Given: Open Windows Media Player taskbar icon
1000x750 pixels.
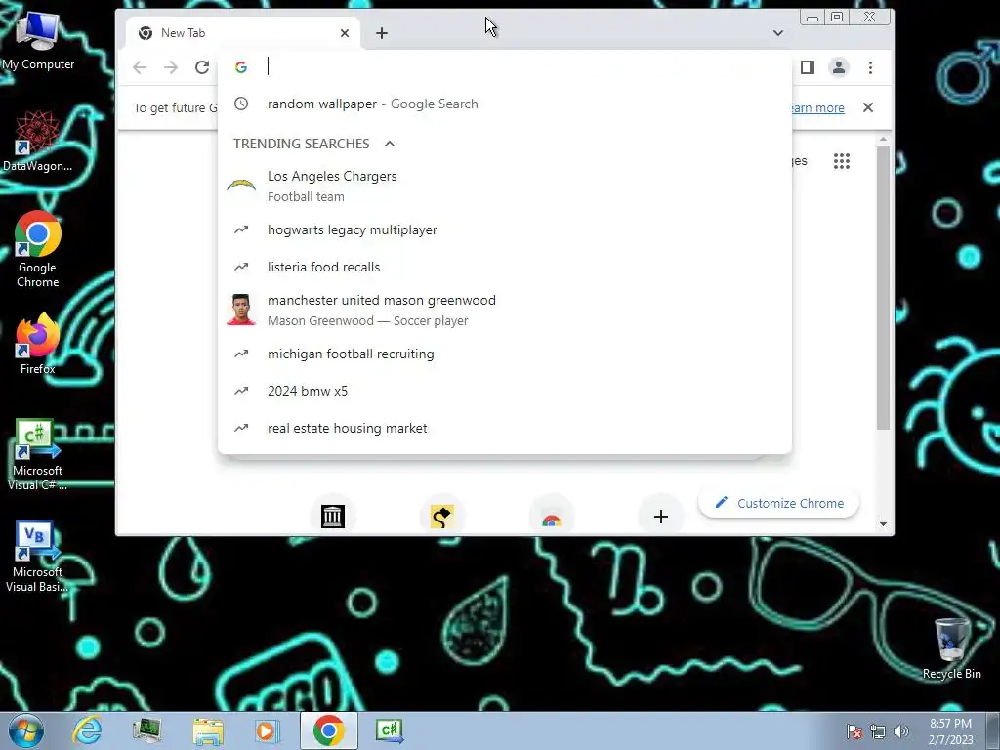Looking at the screenshot, I should click(x=268, y=730).
